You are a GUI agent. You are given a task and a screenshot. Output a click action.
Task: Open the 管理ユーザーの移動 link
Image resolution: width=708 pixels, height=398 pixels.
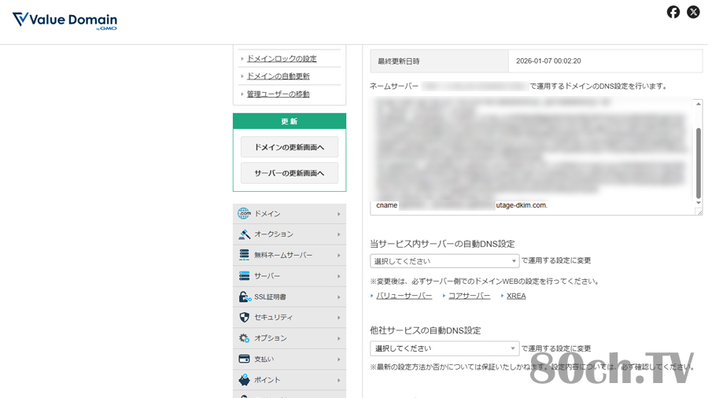(278, 94)
